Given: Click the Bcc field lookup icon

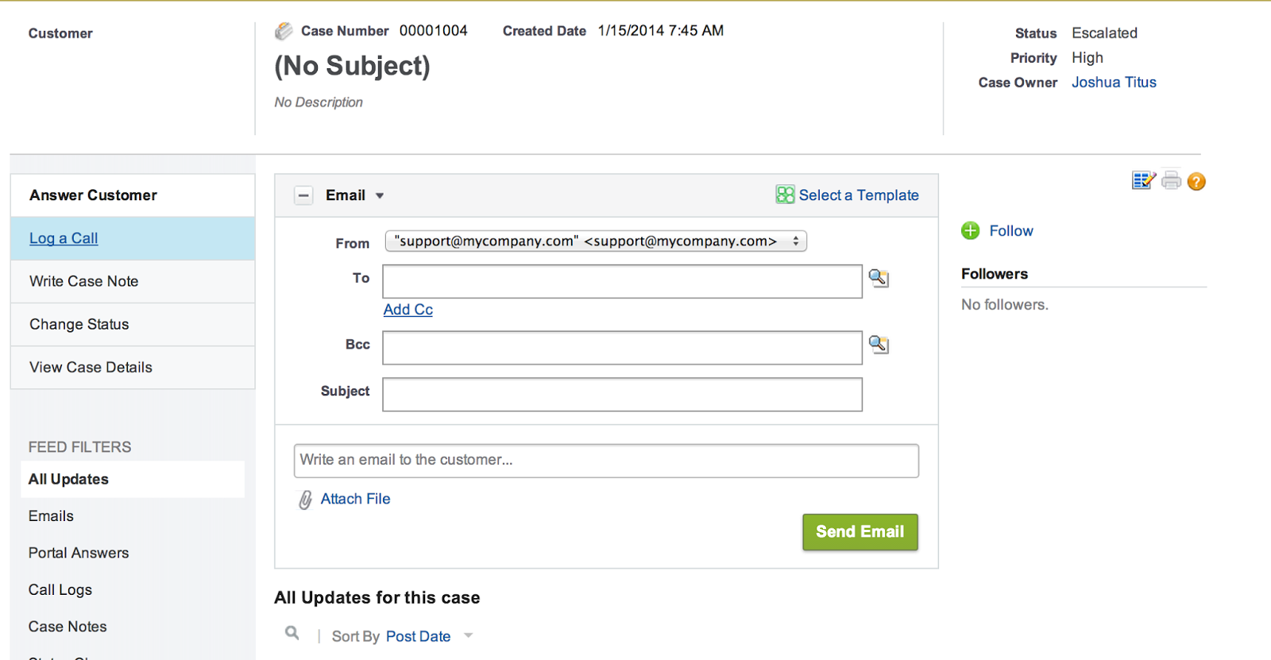Looking at the screenshot, I should (878, 344).
